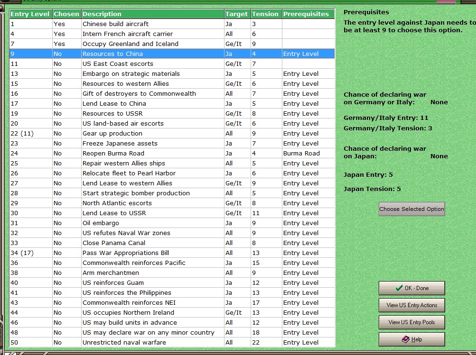
Task: Select "Embargo on strategic materials" row
Action: (172, 73)
